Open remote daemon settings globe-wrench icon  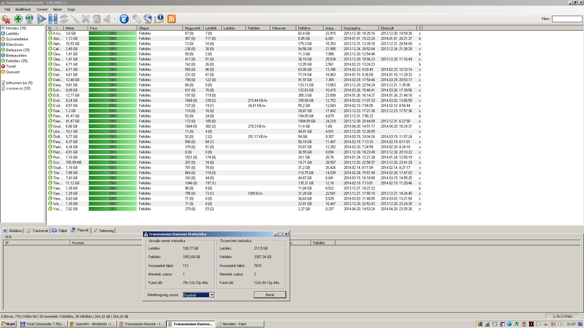[148, 19]
